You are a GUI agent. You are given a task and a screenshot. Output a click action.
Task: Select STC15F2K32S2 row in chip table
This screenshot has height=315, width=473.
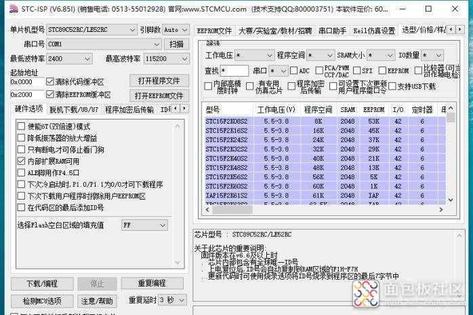[325, 149]
